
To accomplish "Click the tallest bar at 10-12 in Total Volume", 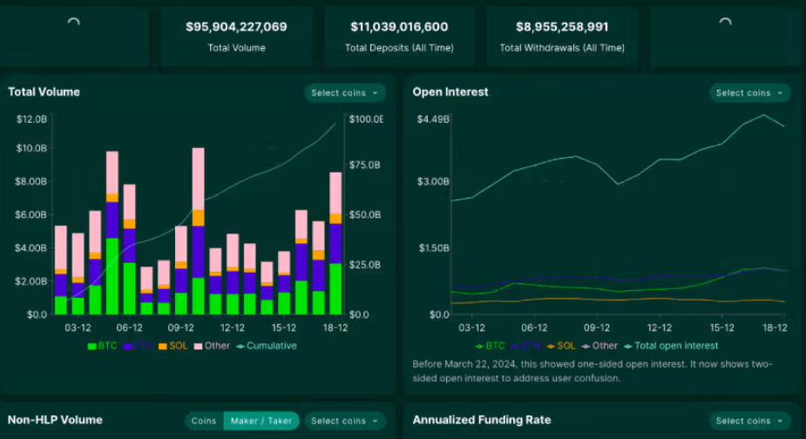I will click(x=199, y=231).
